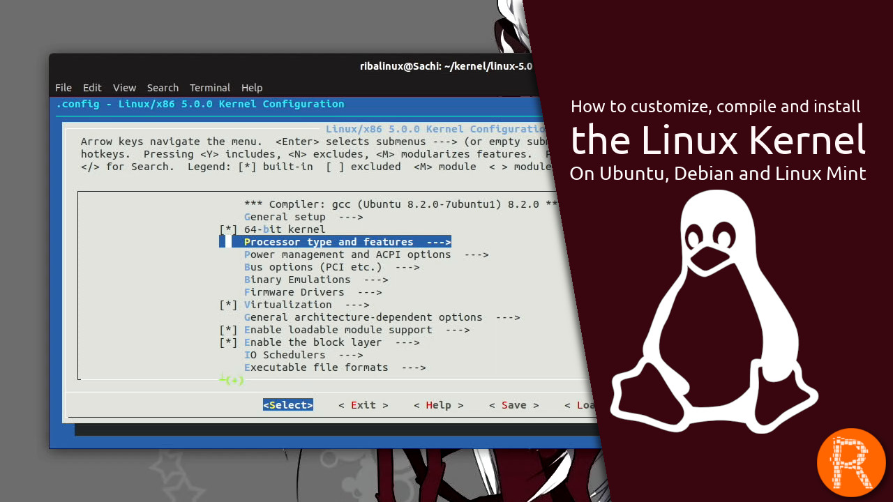Open the View menu
The image size is (893, 502).
124,88
